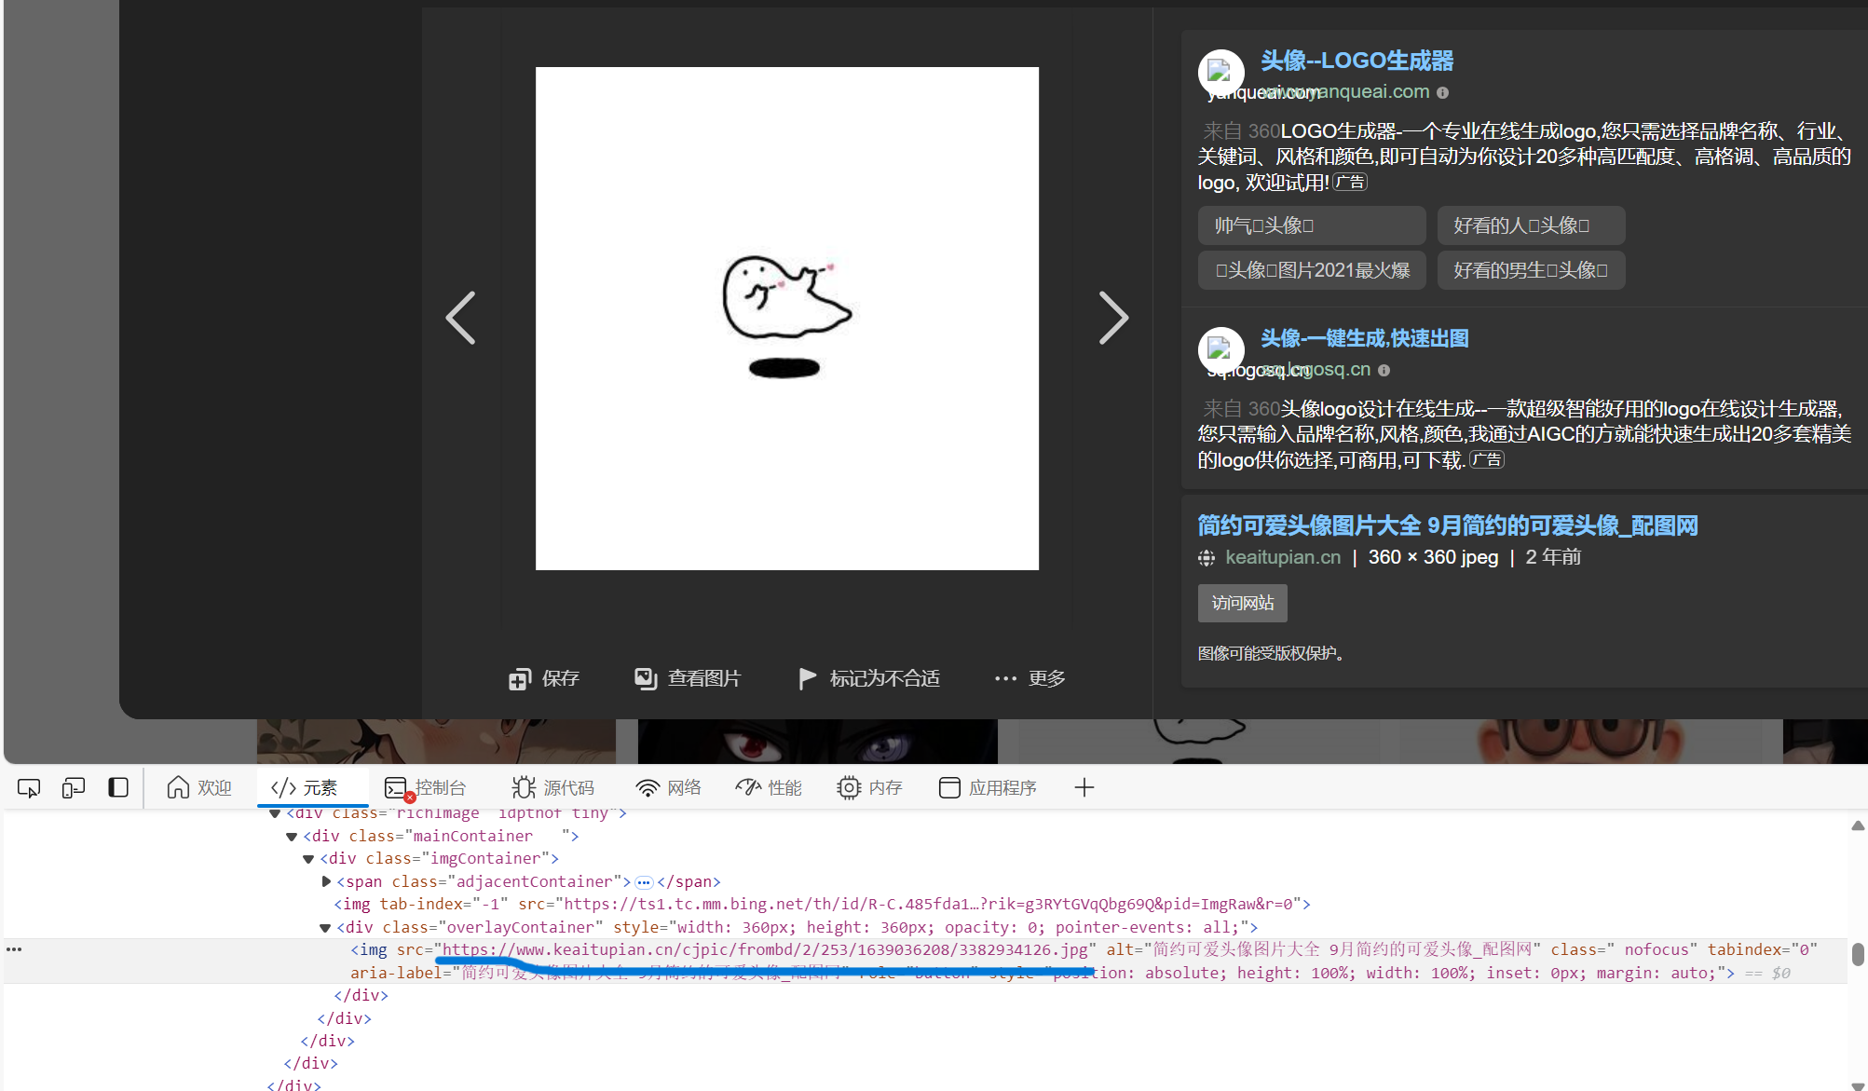Viewport: 1868px width, 1091px height.
Task: Switch to the 控制台 console tab
Action: point(426,788)
